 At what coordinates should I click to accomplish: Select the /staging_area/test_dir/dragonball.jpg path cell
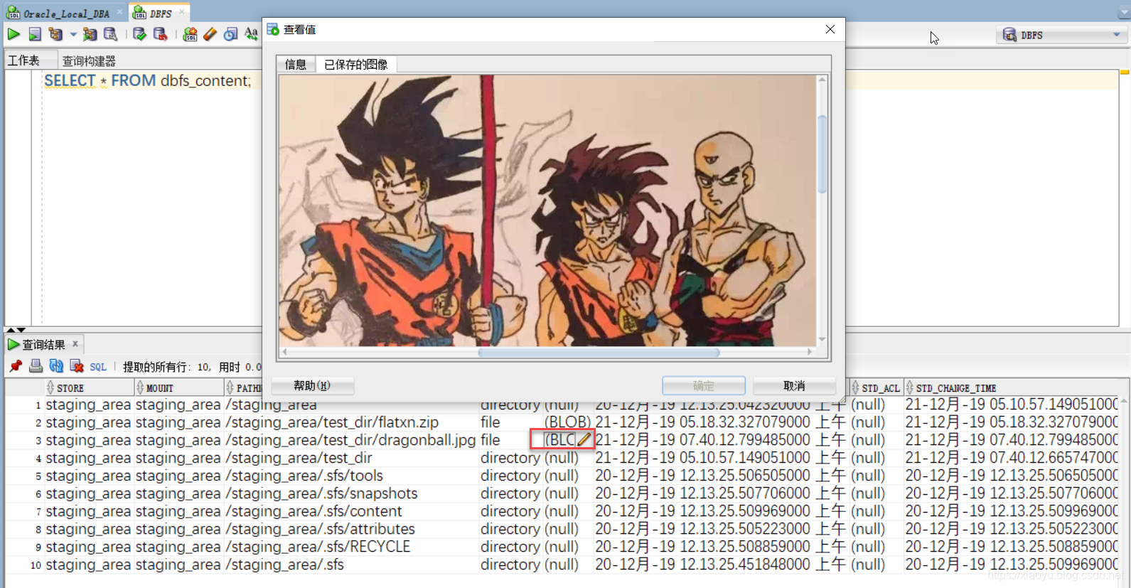coord(350,440)
